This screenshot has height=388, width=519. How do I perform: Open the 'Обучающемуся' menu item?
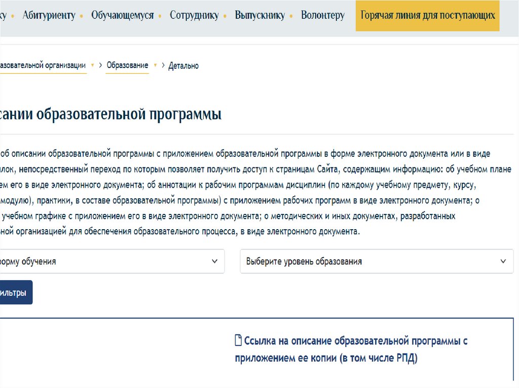click(122, 15)
